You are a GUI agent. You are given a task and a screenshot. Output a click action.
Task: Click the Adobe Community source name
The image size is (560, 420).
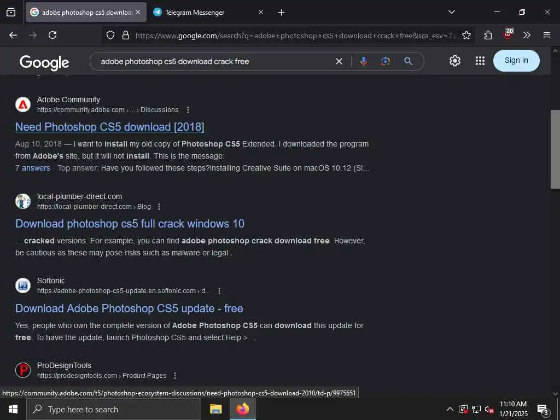68,100
